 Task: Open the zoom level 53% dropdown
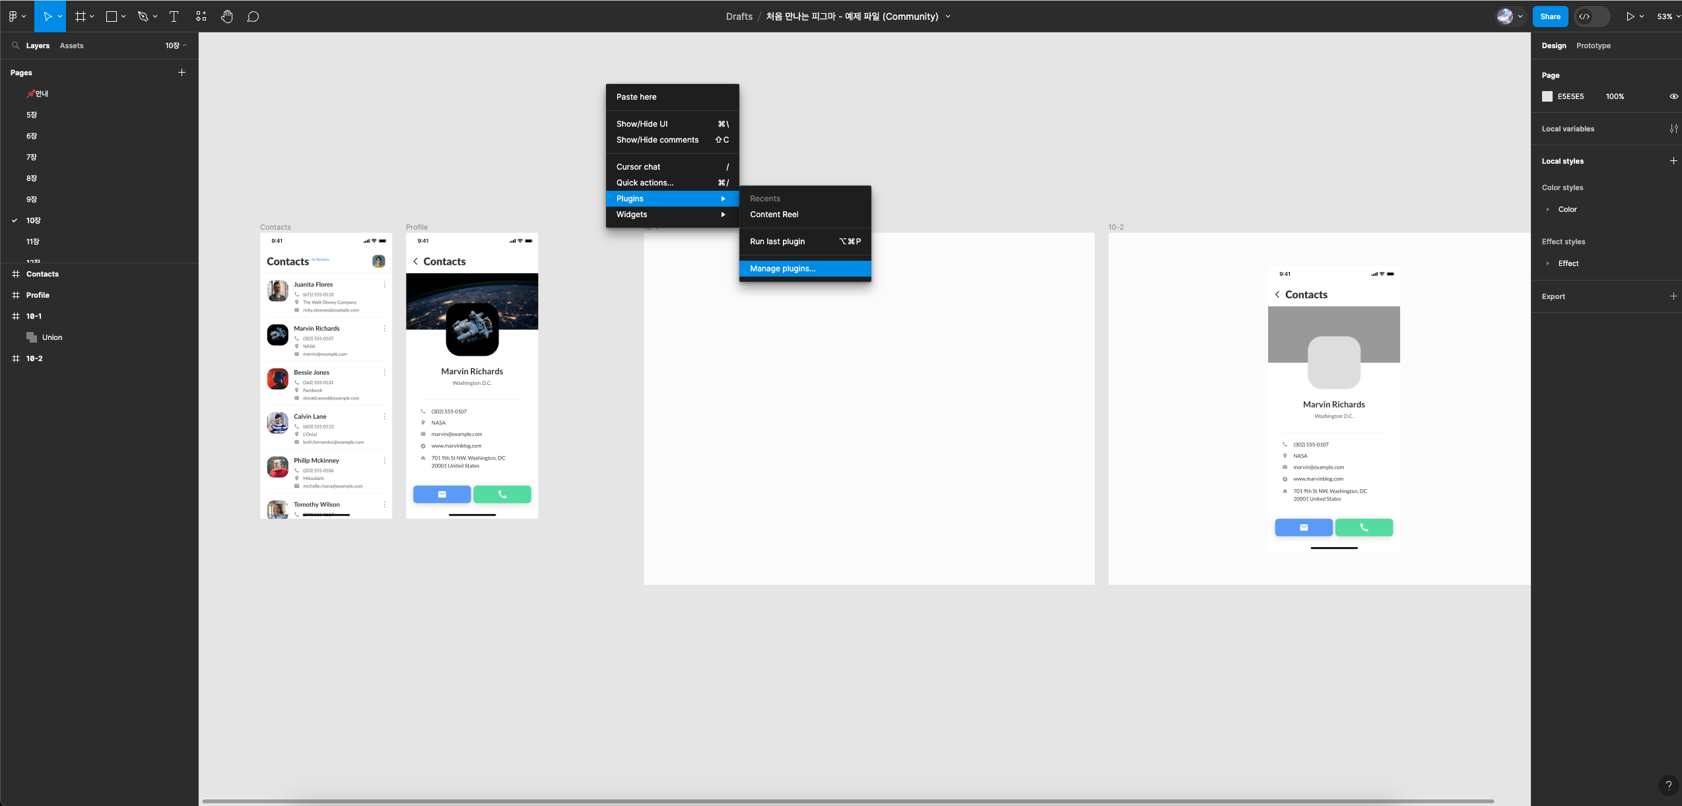click(1668, 17)
